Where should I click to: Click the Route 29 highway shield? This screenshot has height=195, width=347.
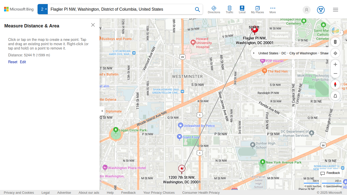click(x=182, y=57)
